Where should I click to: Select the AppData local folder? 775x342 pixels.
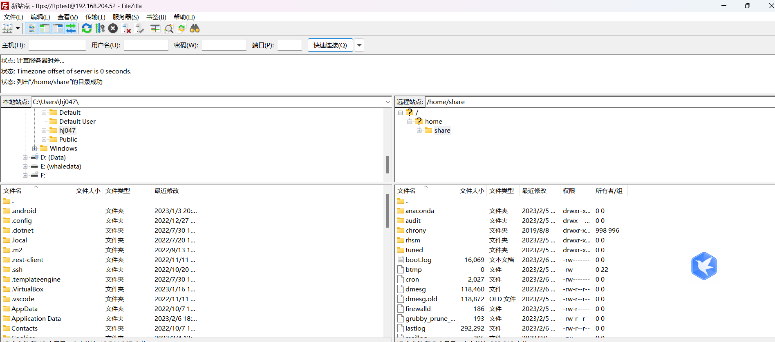tap(24, 309)
